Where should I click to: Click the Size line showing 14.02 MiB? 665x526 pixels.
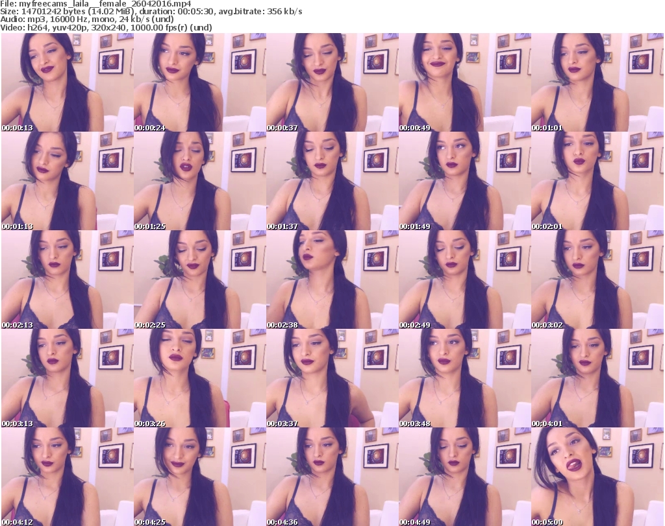click(151, 12)
